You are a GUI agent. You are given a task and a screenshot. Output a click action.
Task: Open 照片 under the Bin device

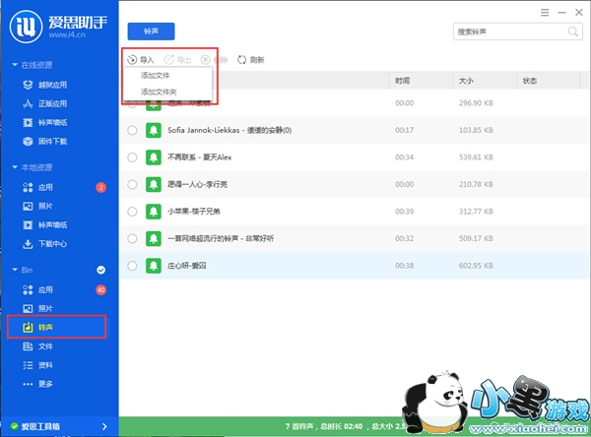(x=37, y=308)
